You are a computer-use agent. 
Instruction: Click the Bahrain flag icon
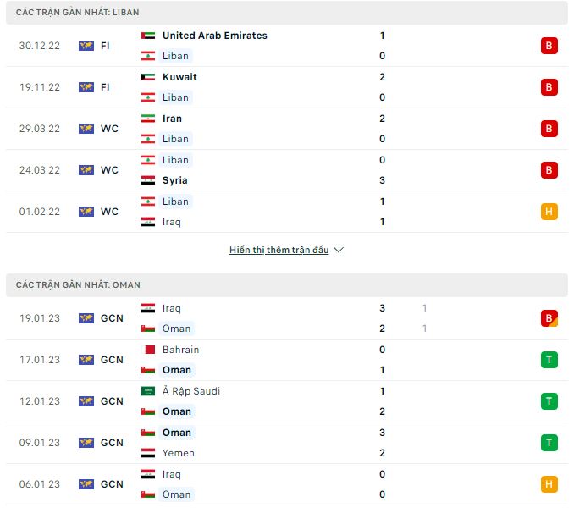click(148, 350)
